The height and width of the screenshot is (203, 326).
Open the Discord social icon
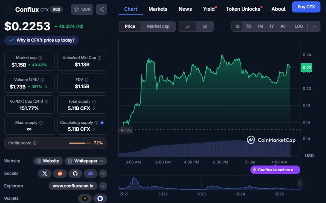point(90,174)
